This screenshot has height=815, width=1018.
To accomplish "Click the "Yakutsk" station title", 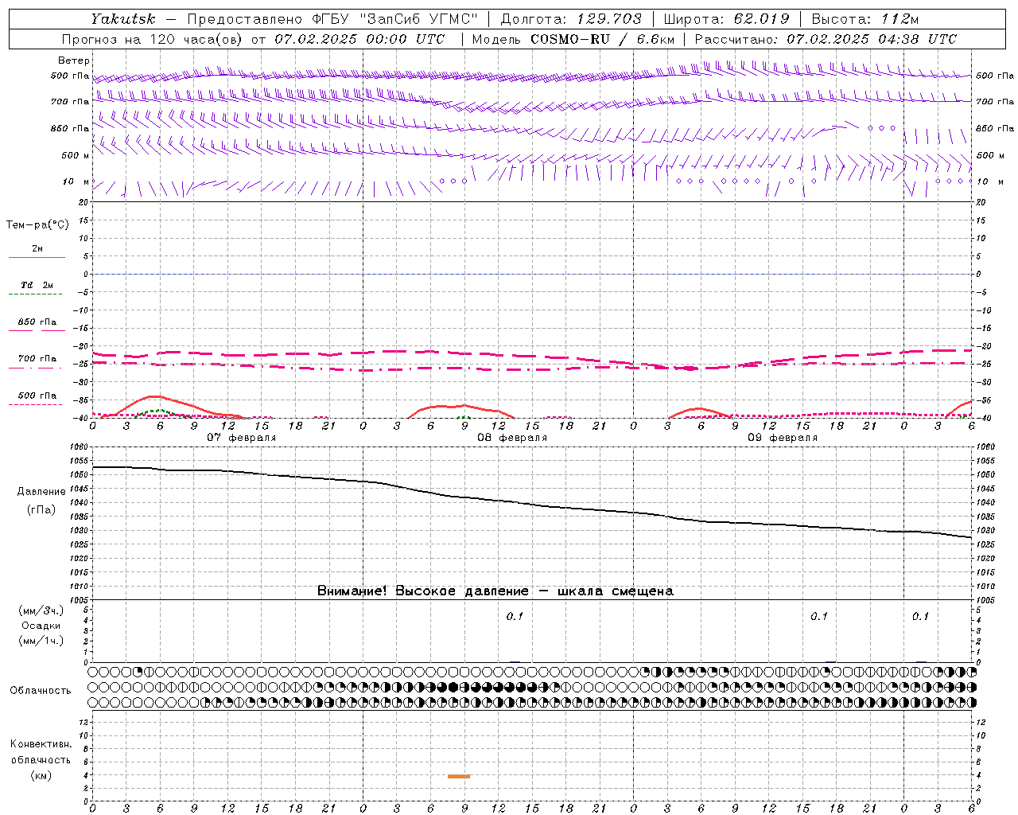I will click(123, 19).
